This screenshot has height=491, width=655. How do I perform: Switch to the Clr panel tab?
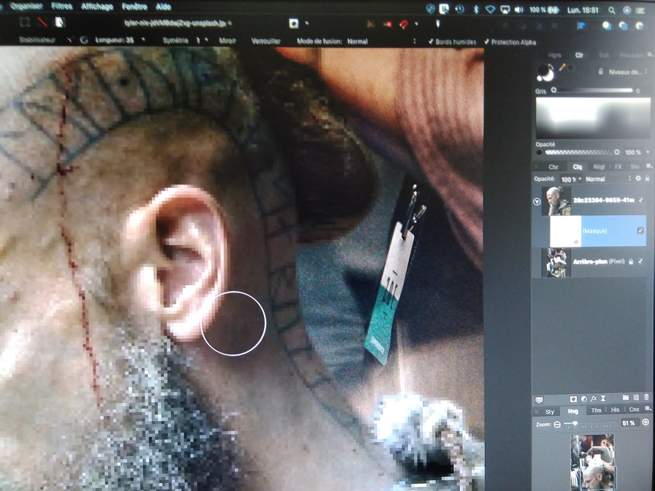pyautogui.click(x=579, y=55)
